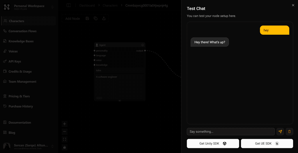Send the chat message with paper plane icon
This screenshot has height=153, width=298.
point(280,131)
